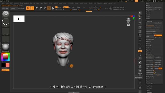Toggle the Zsub button
165x93 pixels.
[x=79, y=7]
